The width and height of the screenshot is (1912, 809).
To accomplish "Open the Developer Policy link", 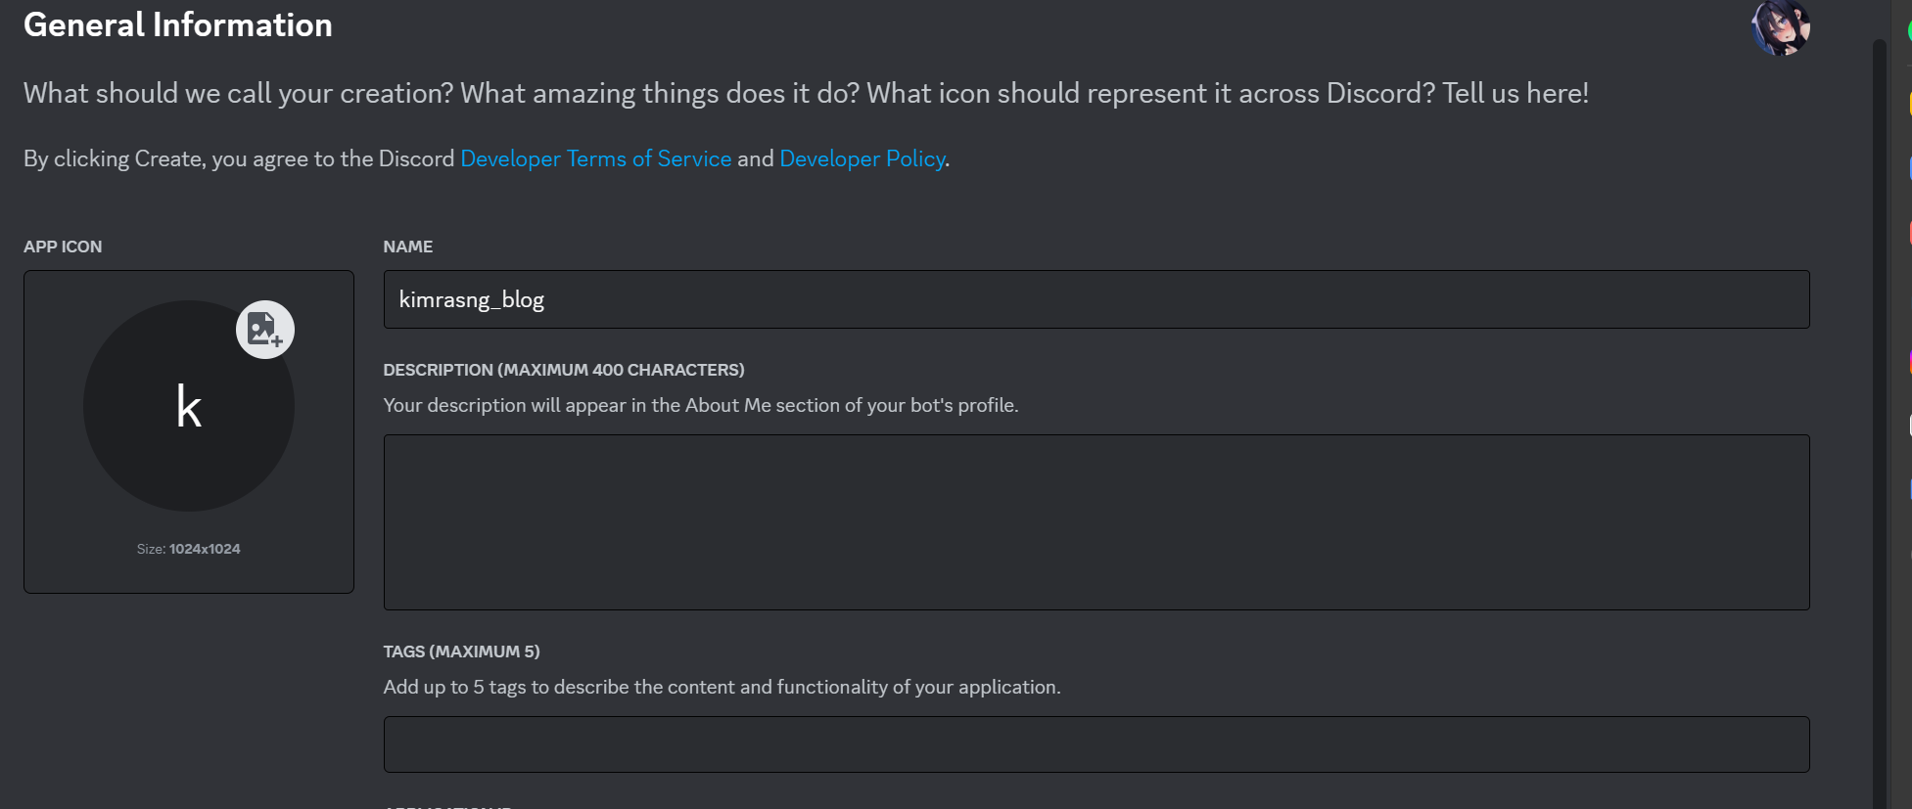I will (x=863, y=158).
